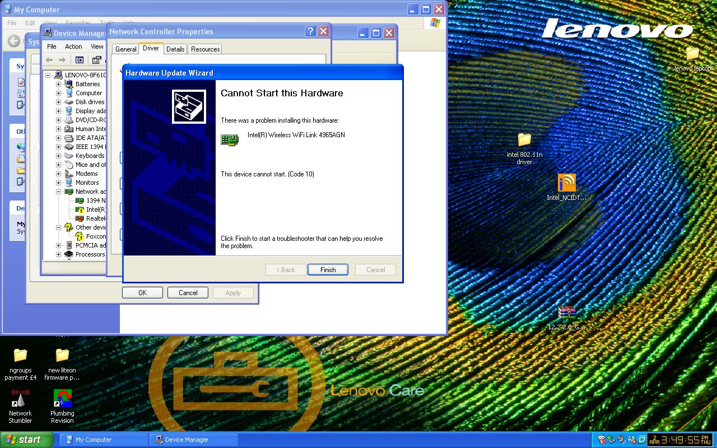Collapse the LENOVO-8F610 root node
This screenshot has height=448, width=717.
pyautogui.click(x=48, y=75)
